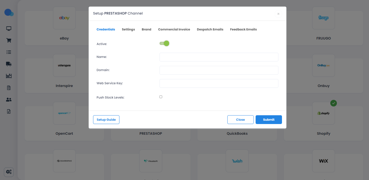This screenshot has width=369, height=180.
Task: Go to the Despatch Emails tab
Action: [x=210, y=29]
